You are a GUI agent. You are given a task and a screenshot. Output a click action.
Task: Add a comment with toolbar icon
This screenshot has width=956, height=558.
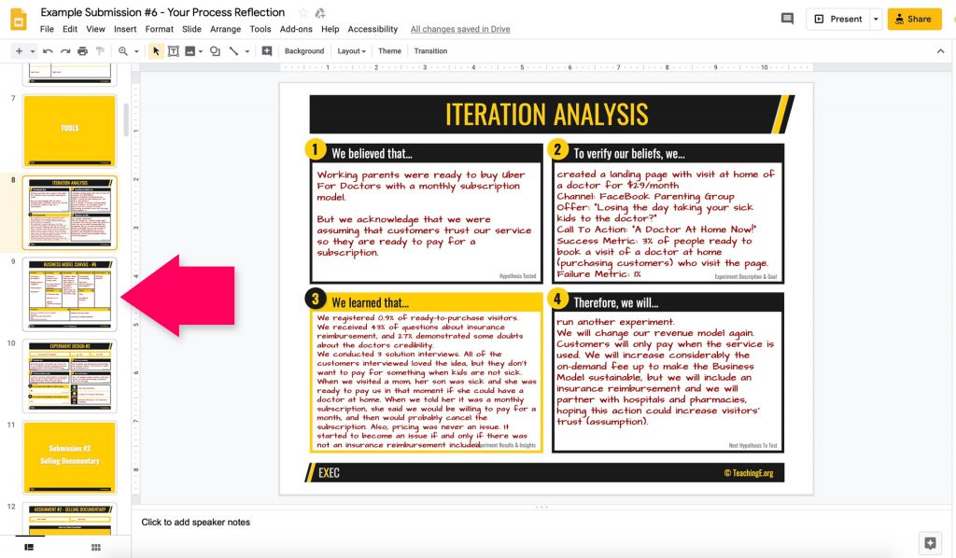point(266,51)
